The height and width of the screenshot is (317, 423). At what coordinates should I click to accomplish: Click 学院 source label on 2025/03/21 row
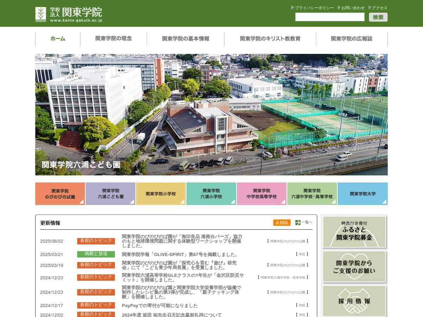(x=302, y=254)
